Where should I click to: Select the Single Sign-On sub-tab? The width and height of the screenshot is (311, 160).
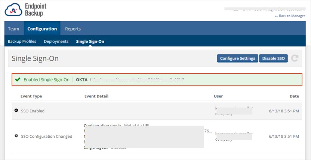pos(90,41)
